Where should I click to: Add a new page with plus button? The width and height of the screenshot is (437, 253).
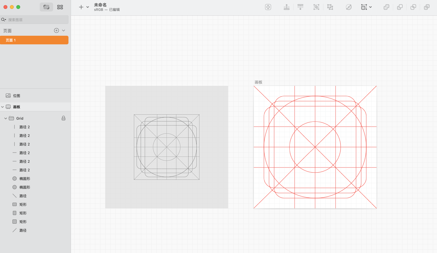[x=56, y=31]
